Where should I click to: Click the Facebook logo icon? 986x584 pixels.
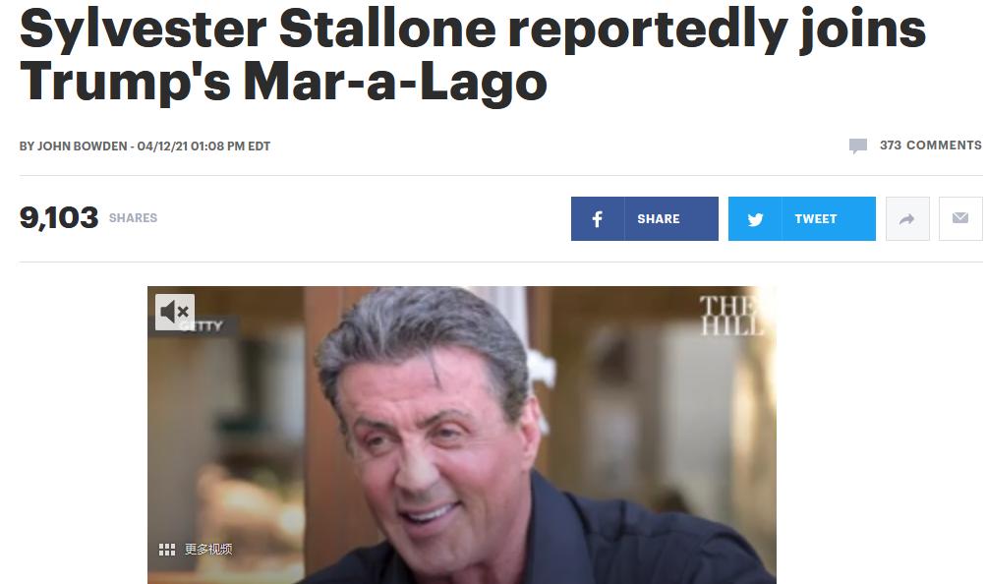598,219
